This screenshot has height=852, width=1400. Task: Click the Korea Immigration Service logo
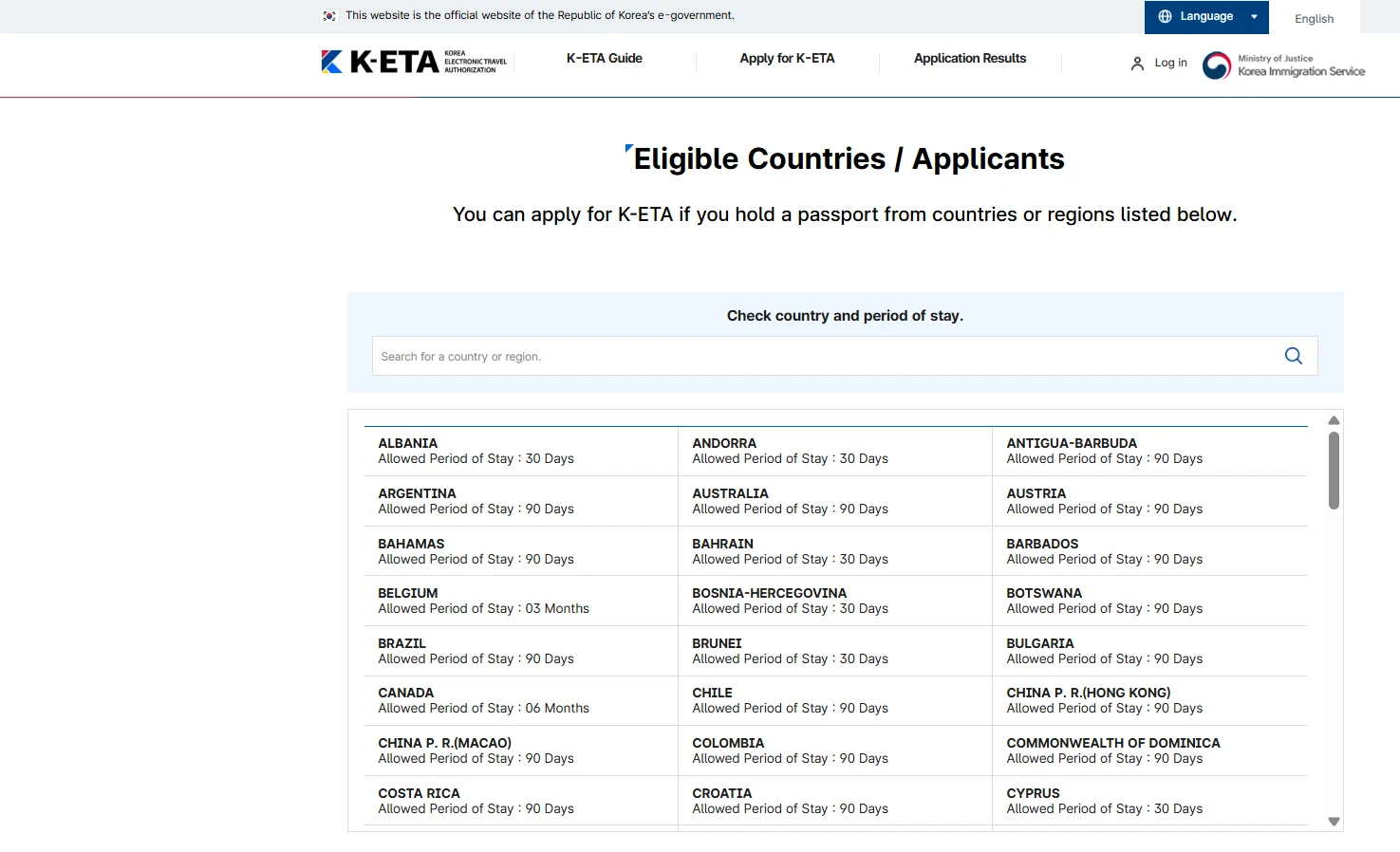coord(1283,65)
